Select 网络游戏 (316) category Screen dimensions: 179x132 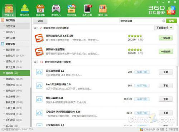pyautogui.click(x=15, y=85)
